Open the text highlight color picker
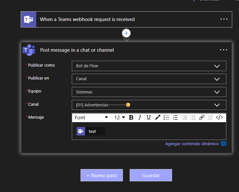The height and width of the screenshot is (192, 239). (158, 117)
